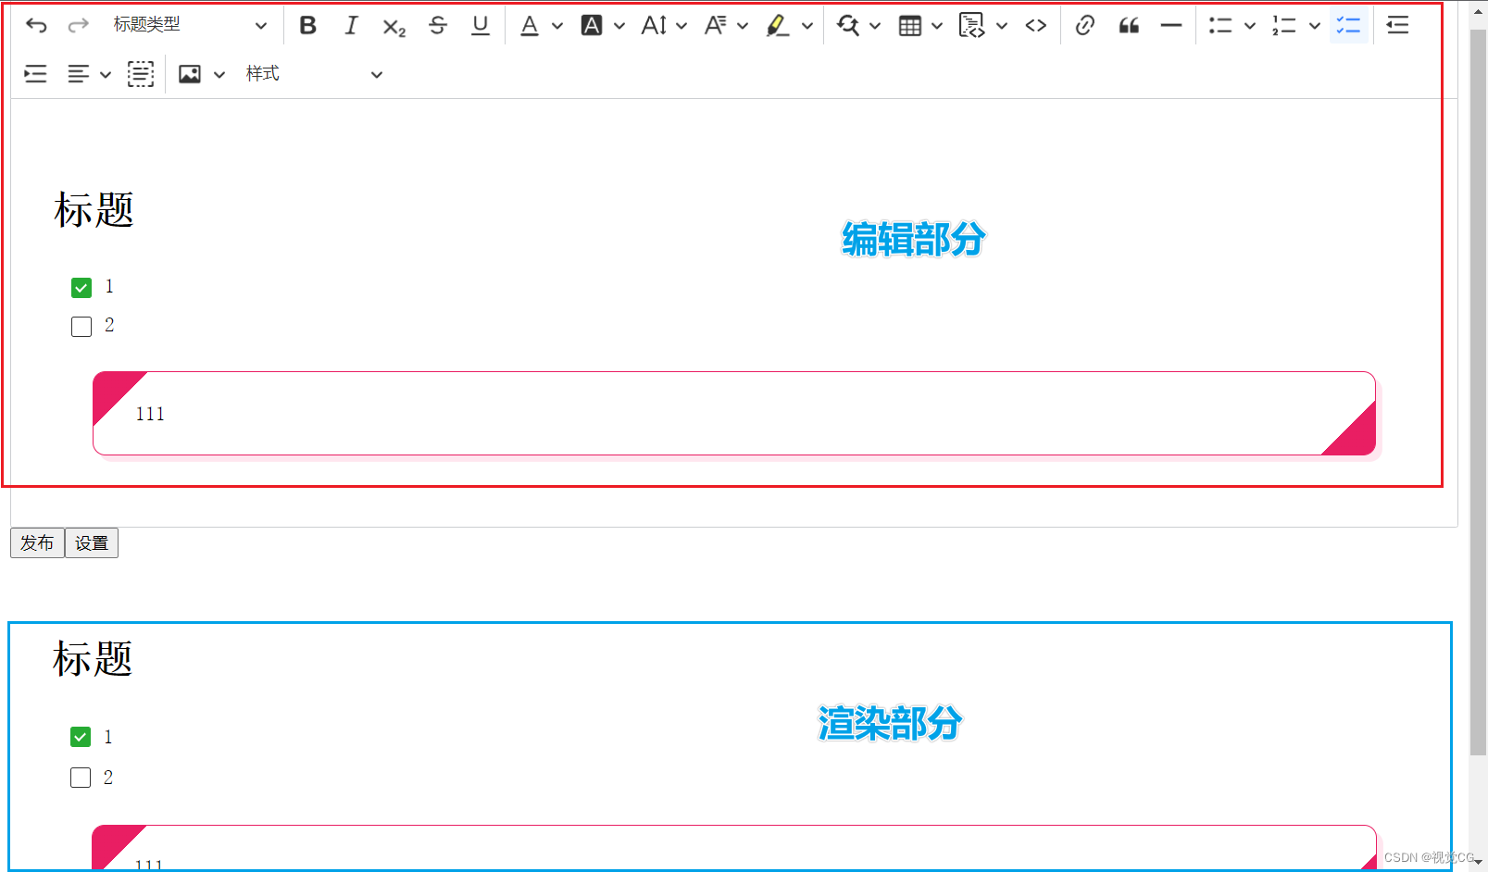Check item 2 checkbox in editor
The image size is (1488, 872).
coord(81,327)
